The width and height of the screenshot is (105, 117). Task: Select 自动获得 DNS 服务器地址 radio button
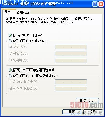(x=10, y=70)
